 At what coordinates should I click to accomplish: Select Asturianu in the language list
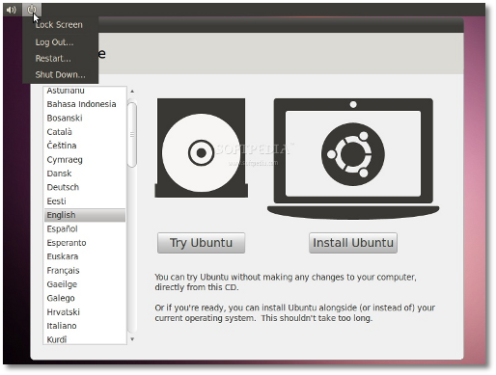[x=85, y=91]
